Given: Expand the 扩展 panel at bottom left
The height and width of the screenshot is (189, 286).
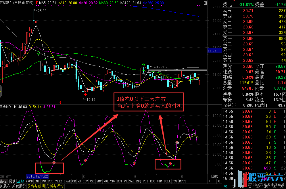Looking at the screenshot, I should [x=5, y=186].
